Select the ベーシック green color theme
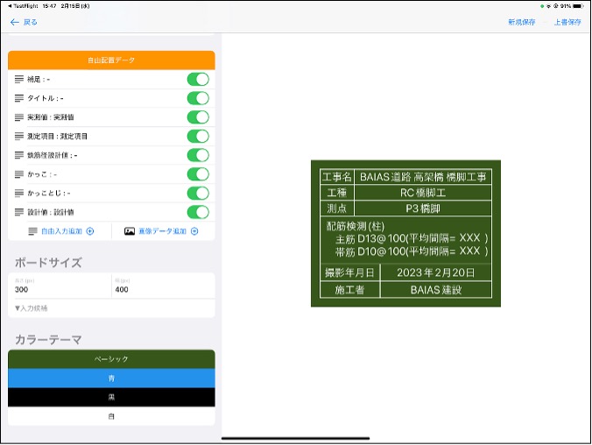 point(111,359)
